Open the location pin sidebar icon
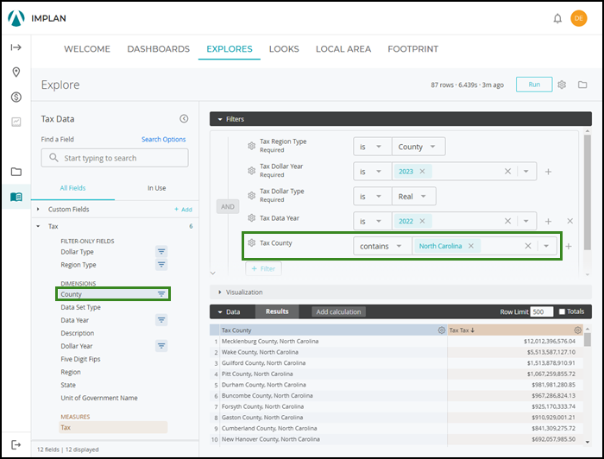The height and width of the screenshot is (459, 604). pyautogui.click(x=16, y=72)
